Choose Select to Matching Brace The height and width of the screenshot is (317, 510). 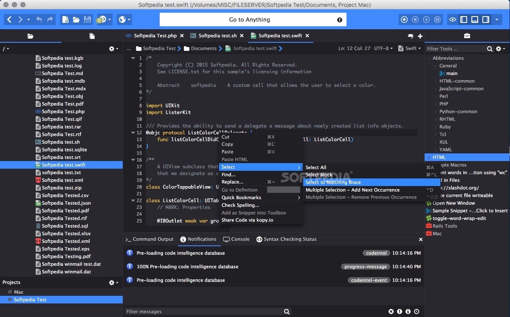(333, 182)
